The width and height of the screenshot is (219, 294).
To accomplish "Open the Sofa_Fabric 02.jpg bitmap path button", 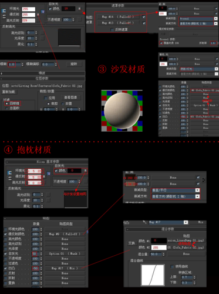I will pos(47,86).
